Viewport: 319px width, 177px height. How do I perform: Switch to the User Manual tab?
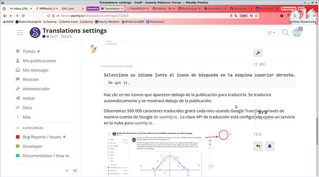215,8
